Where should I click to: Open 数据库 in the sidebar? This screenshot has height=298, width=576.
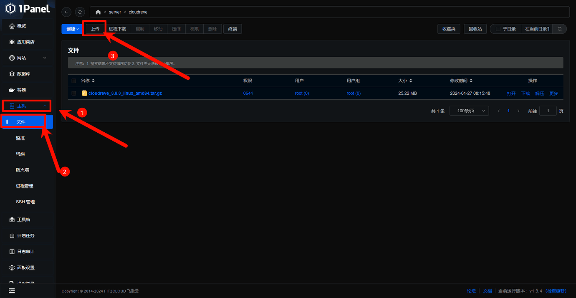click(x=23, y=74)
